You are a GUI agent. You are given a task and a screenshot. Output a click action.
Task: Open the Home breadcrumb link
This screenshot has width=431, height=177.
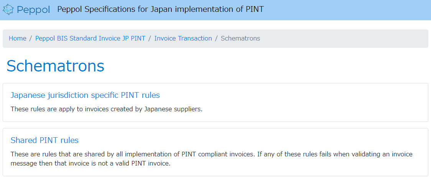[18, 38]
